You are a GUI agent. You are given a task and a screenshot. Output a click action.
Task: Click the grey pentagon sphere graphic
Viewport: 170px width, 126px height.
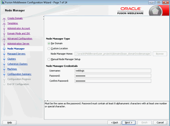(156, 11)
